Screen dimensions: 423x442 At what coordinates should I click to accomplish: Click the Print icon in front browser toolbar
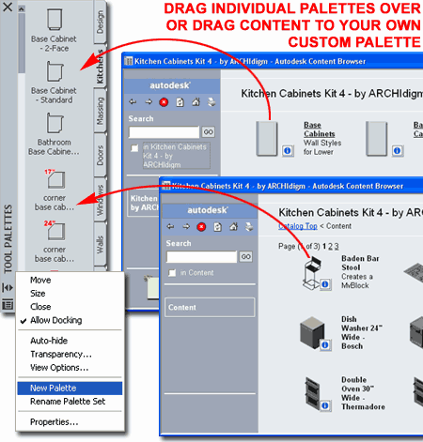[x=249, y=226]
